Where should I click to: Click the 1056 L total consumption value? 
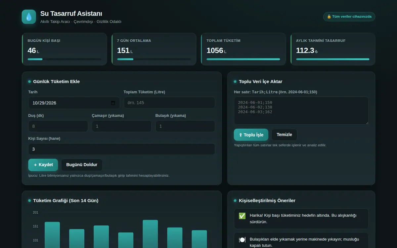click(x=217, y=51)
